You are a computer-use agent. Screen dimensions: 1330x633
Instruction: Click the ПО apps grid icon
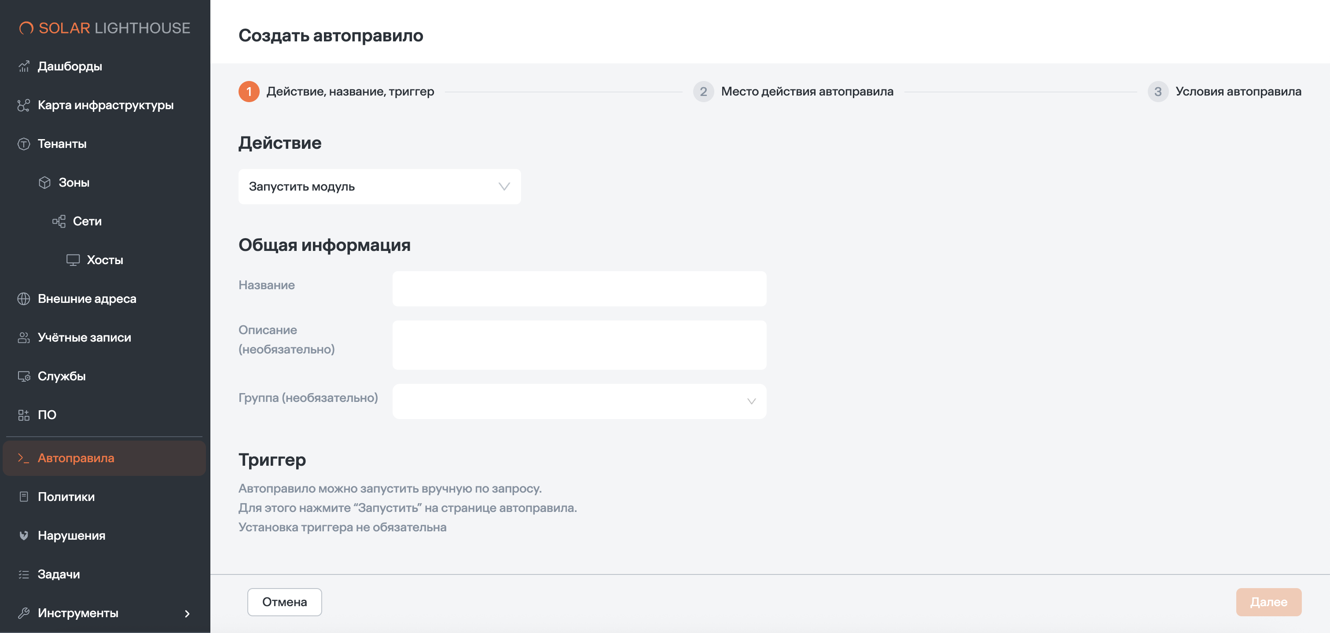24,415
